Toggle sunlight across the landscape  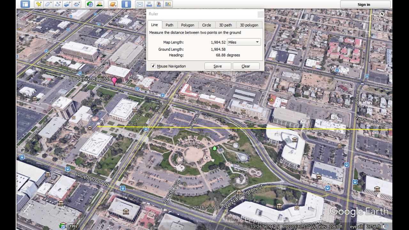tap(100, 4)
